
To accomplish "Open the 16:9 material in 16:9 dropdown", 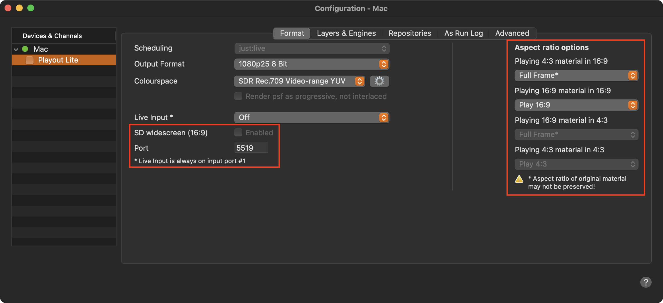I will coord(576,105).
